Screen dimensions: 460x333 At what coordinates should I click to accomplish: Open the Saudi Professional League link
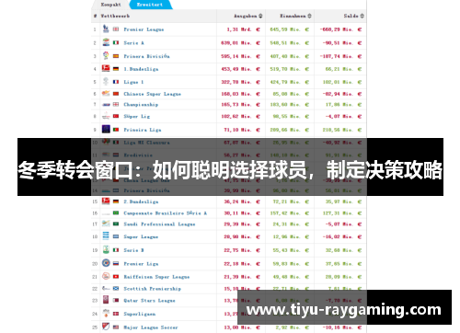click(x=159, y=224)
